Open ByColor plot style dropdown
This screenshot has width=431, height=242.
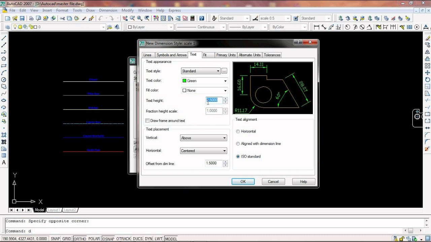point(289,27)
